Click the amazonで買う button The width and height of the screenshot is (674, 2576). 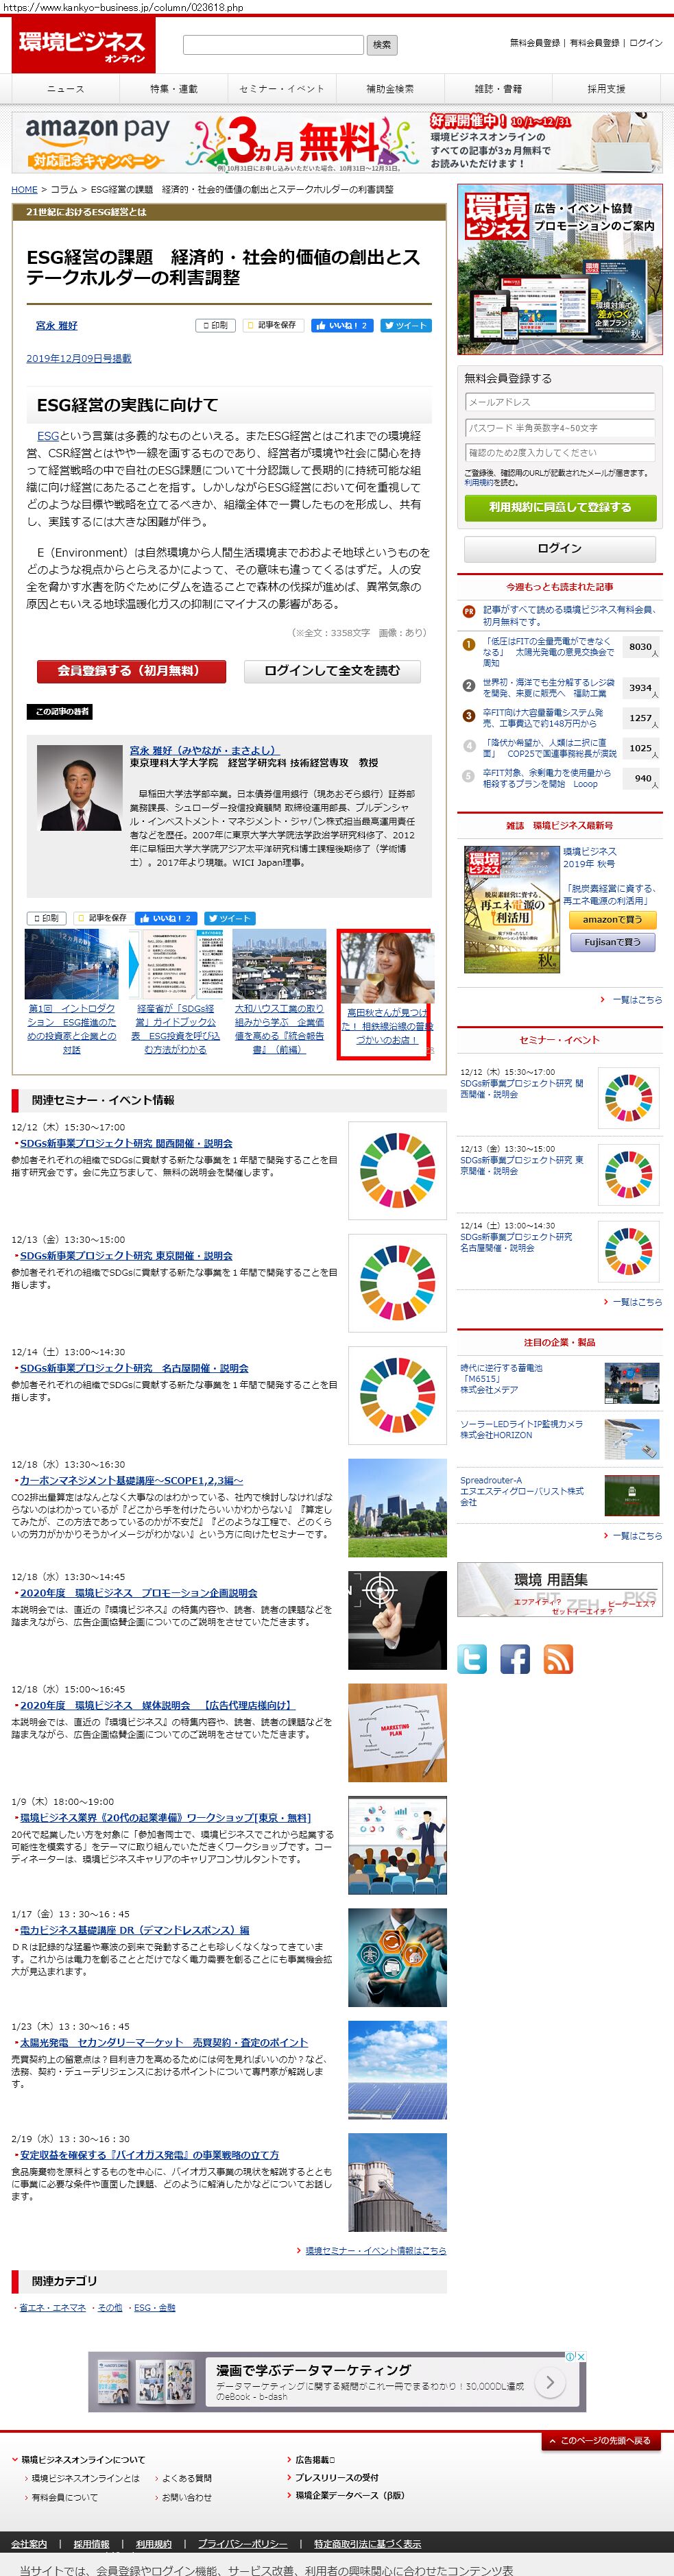[612, 919]
